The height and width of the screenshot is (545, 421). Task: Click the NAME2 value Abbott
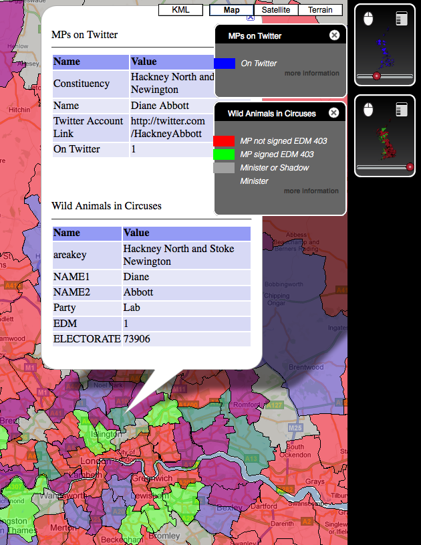pyautogui.click(x=138, y=292)
